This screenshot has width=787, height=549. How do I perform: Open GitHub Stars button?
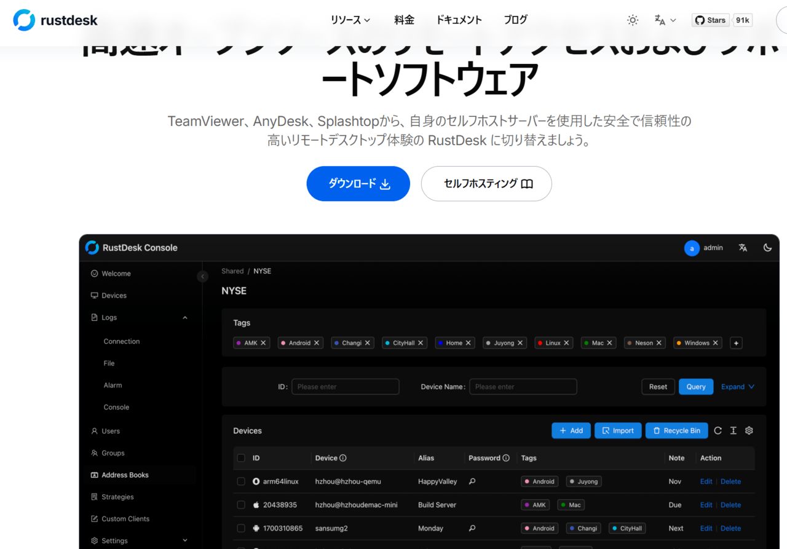pos(710,20)
